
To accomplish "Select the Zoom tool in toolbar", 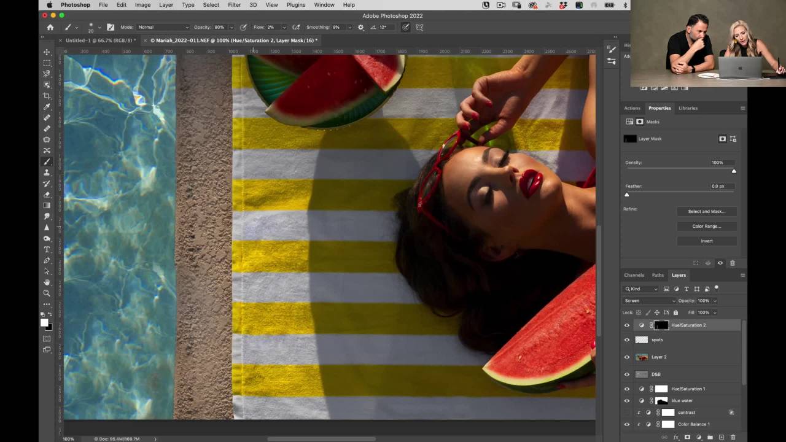I will click(x=47, y=293).
